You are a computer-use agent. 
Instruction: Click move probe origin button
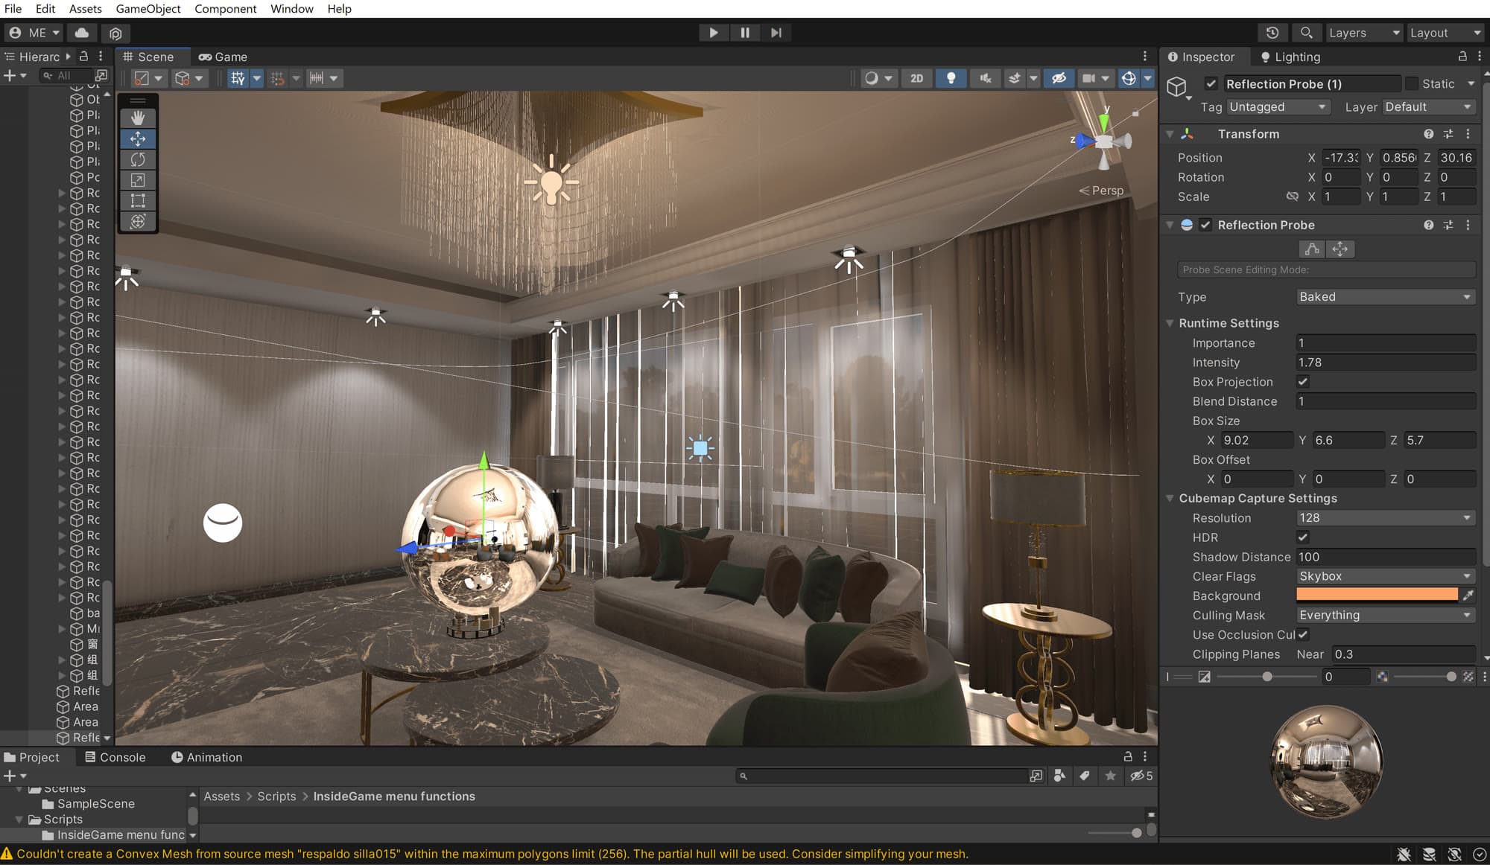pyautogui.click(x=1340, y=249)
